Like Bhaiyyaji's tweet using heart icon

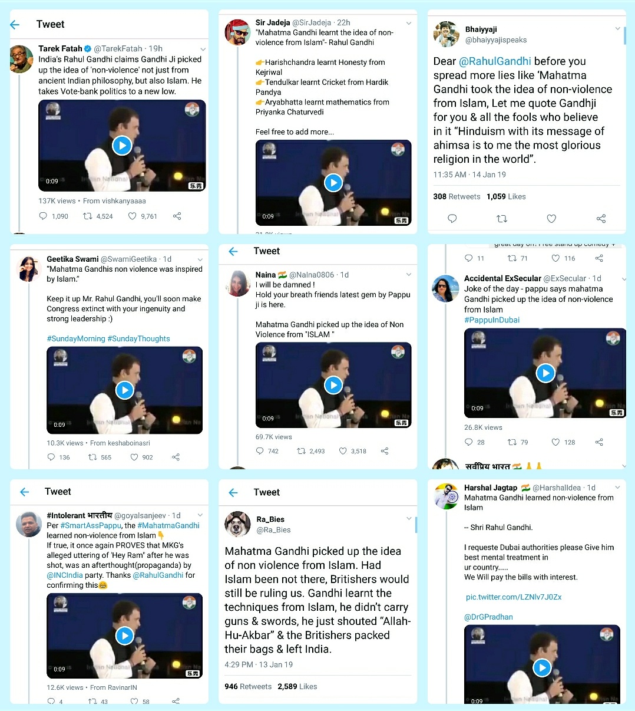(551, 219)
